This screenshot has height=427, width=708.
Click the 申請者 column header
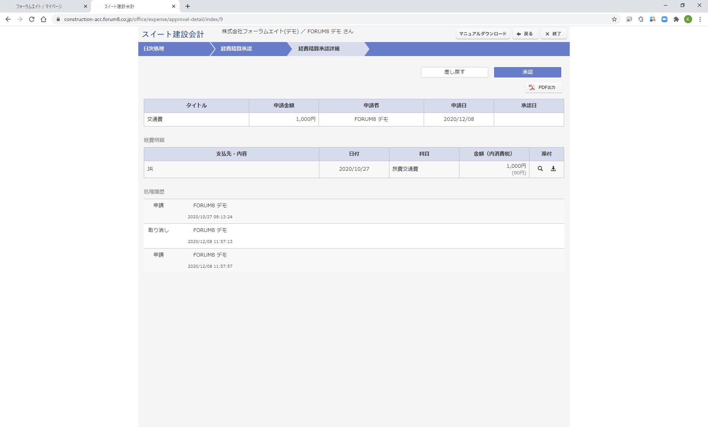click(371, 106)
